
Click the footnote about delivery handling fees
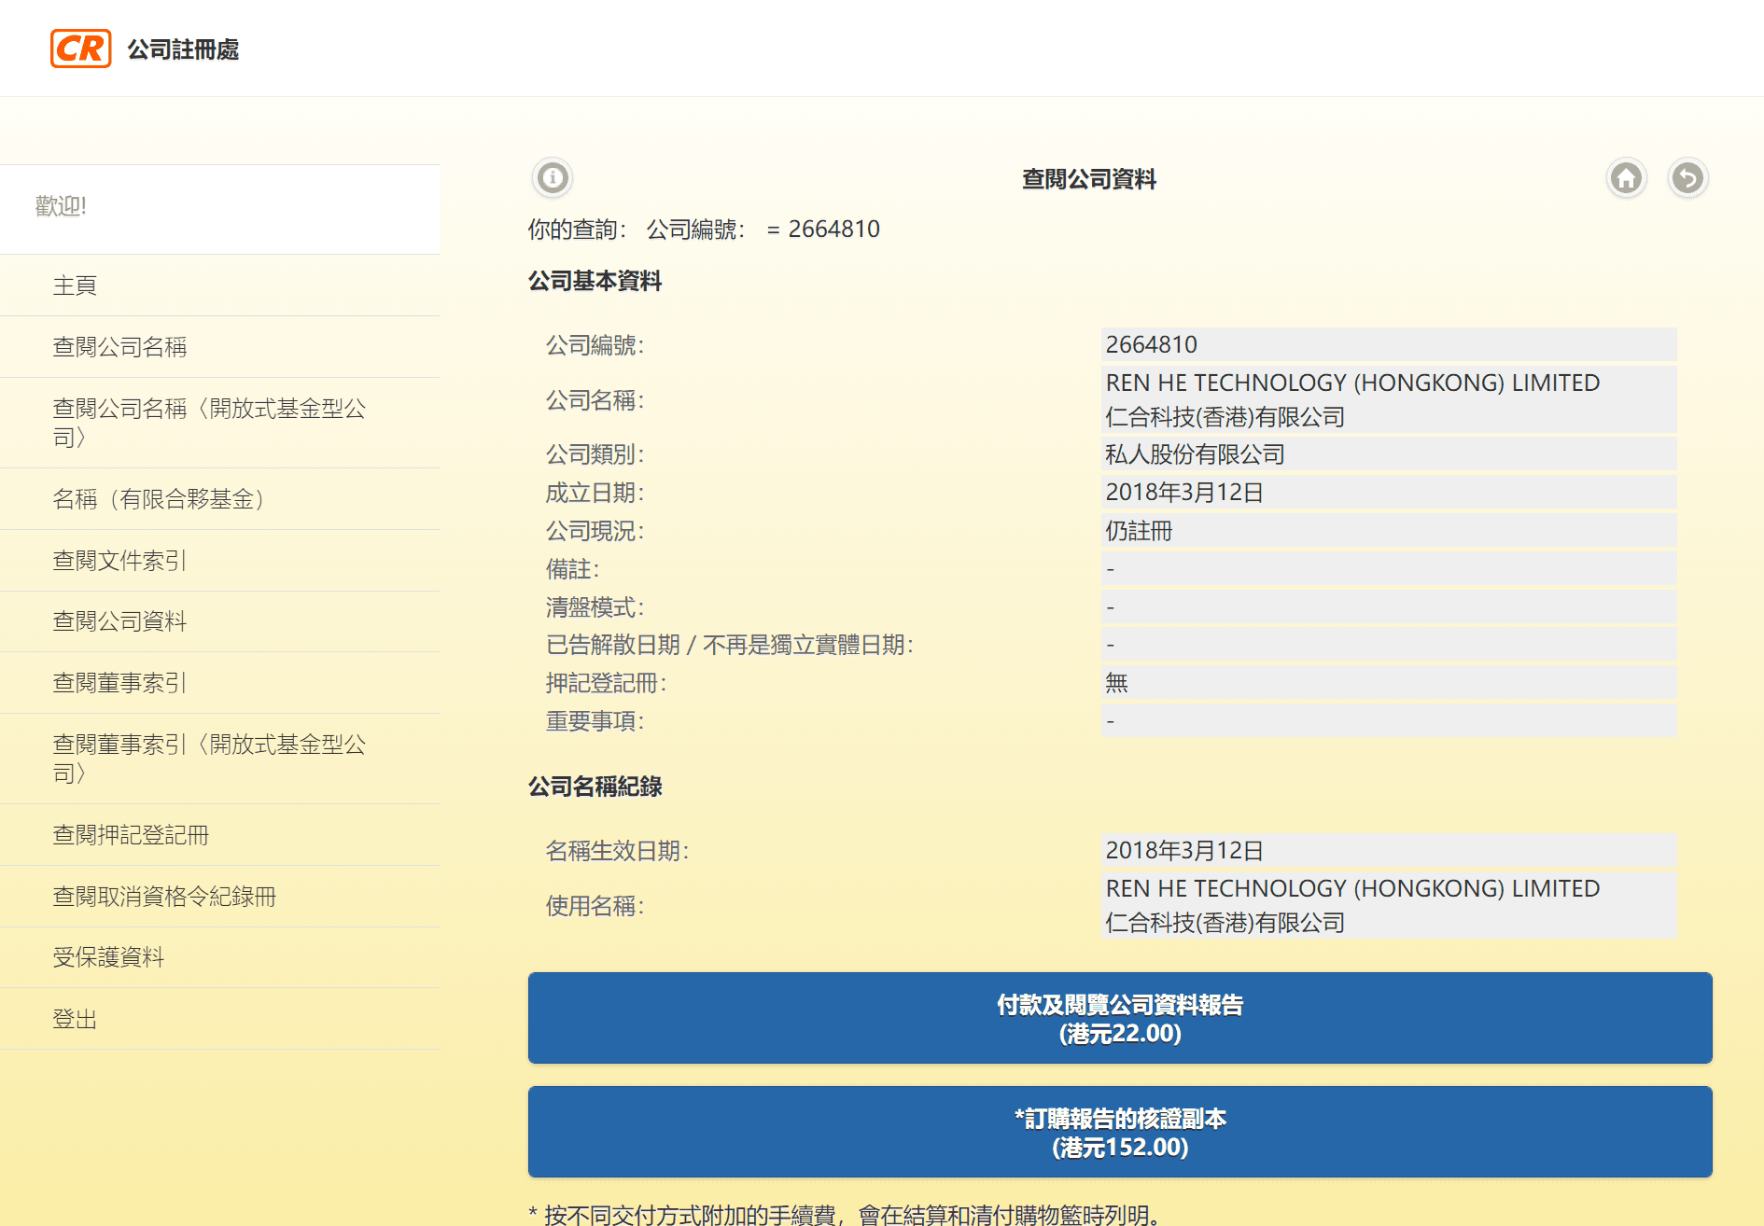(845, 1214)
